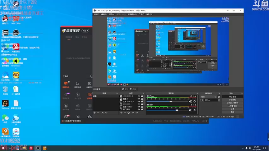Click the OBS icon in the Windows taskbar
The image size is (269, 151).
tap(38, 148)
